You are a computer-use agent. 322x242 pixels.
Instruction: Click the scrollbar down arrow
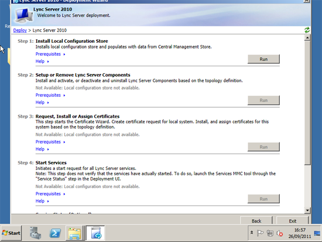[x=307, y=210]
